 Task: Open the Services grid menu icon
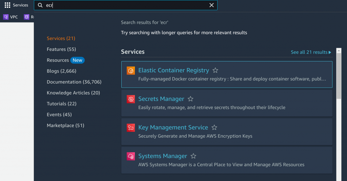[x=7, y=5]
